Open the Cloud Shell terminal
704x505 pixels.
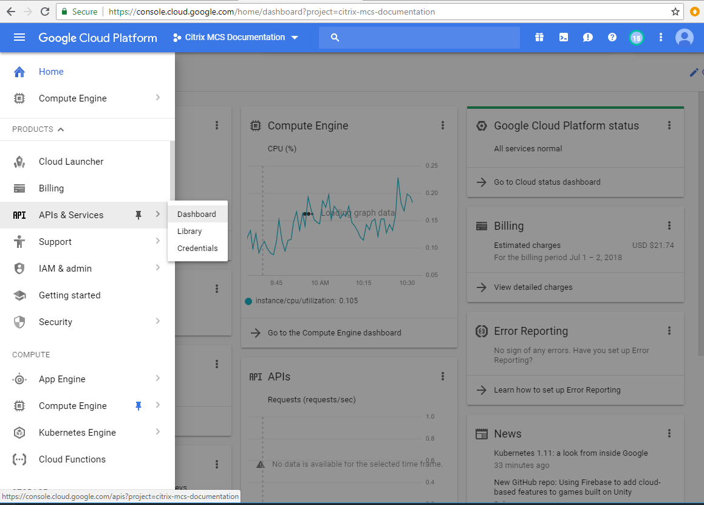pos(563,37)
